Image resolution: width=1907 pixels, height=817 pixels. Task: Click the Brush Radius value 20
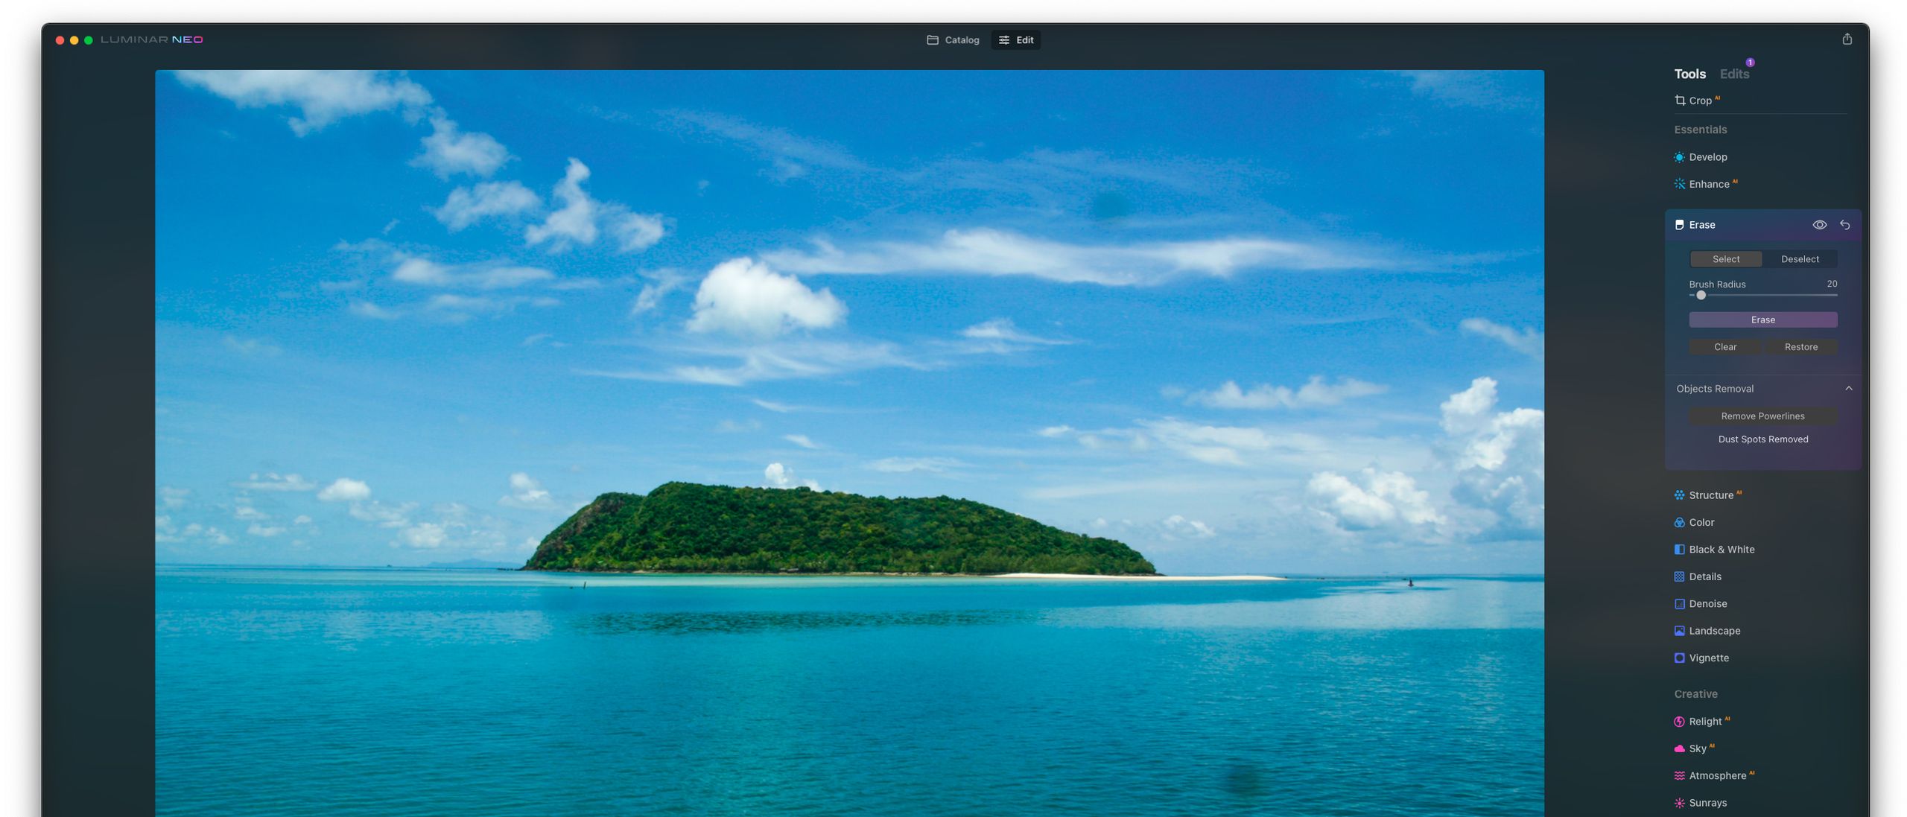[1832, 284]
